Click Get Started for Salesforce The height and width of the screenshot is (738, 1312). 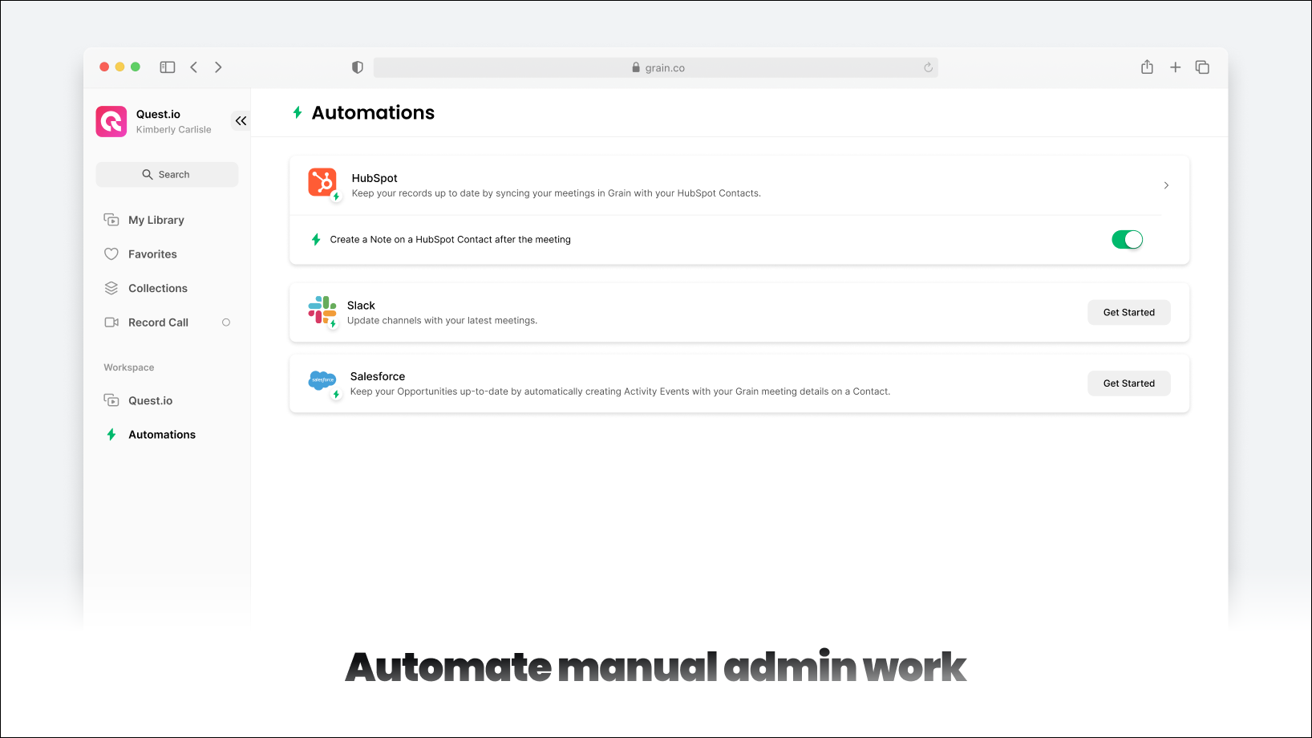tap(1129, 383)
